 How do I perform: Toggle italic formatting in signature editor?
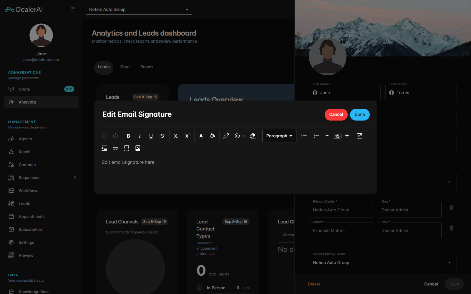(140, 136)
